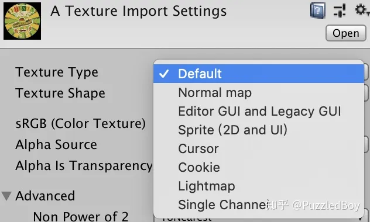
Task: Select Default texture type option
Action: [259, 74]
